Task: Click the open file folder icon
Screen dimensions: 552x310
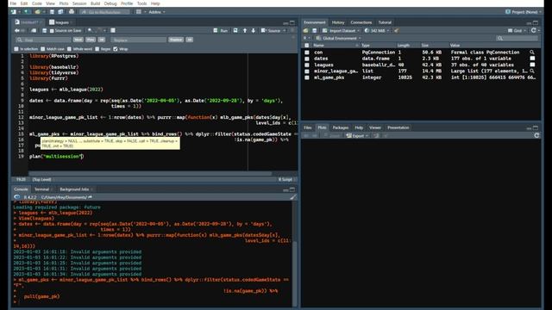Action: click(37, 12)
